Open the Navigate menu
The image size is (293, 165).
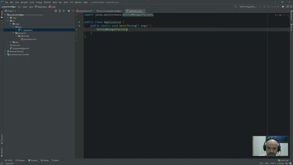point(24,2)
